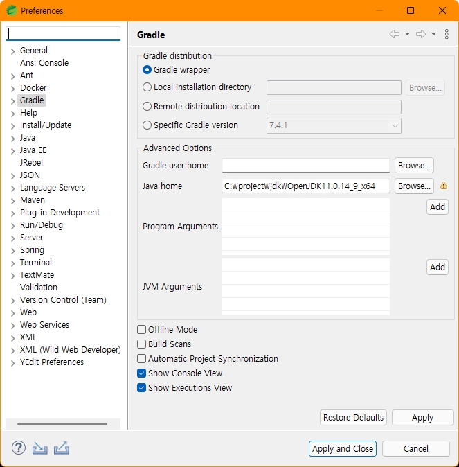Close the Preferences window
The height and width of the screenshot is (467, 459).
click(x=442, y=10)
